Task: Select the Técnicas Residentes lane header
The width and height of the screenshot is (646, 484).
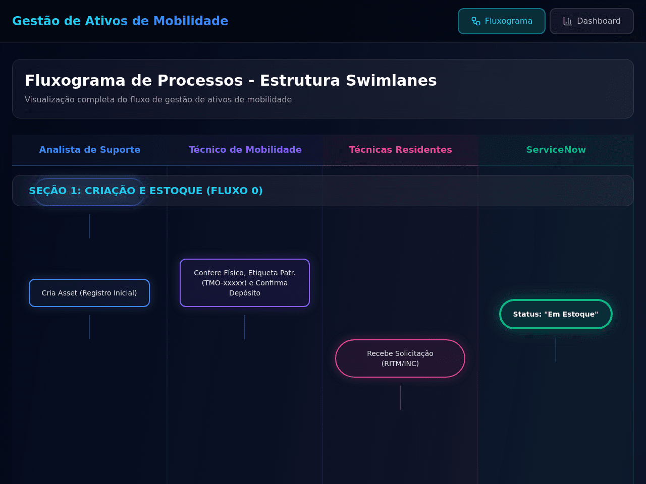Action: pos(401,150)
